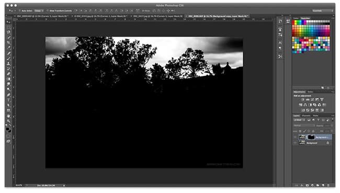Select the Hand tool

[8, 116]
